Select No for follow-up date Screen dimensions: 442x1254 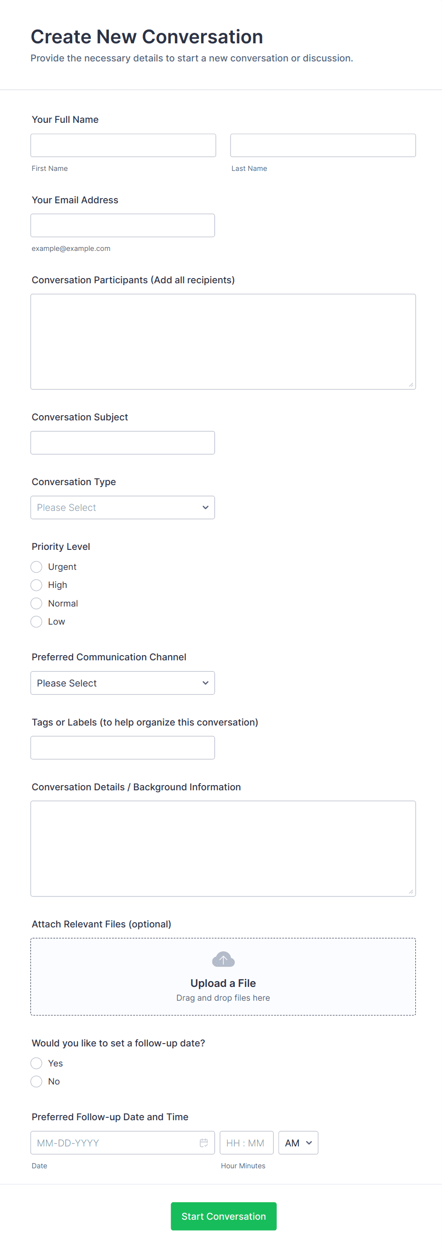click(x=37, y=1081)
